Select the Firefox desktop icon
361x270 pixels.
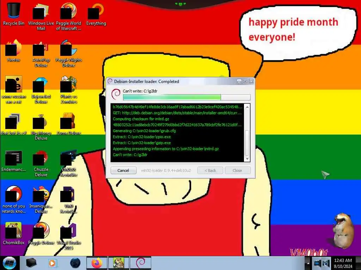coord(14,51)
